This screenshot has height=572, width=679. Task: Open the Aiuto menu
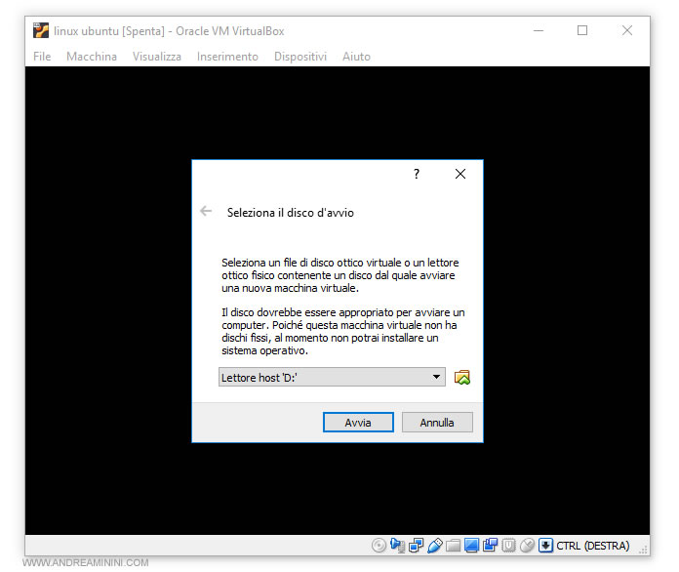[356, 57]
